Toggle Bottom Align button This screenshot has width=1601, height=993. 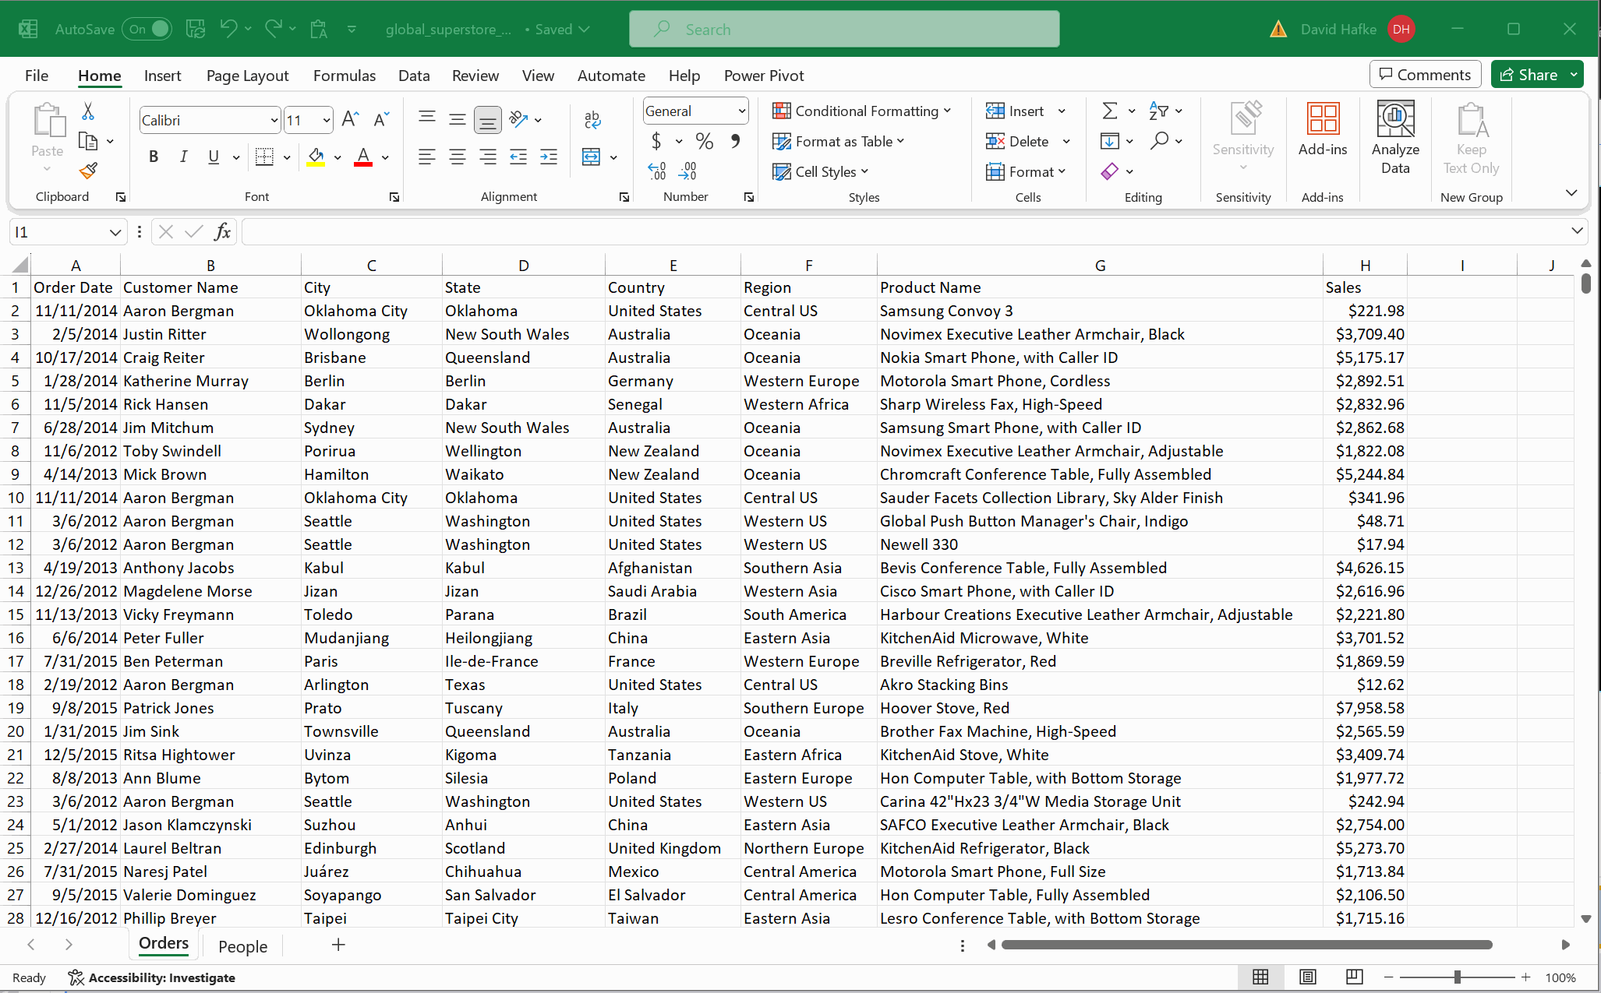[x=487, y=119]
